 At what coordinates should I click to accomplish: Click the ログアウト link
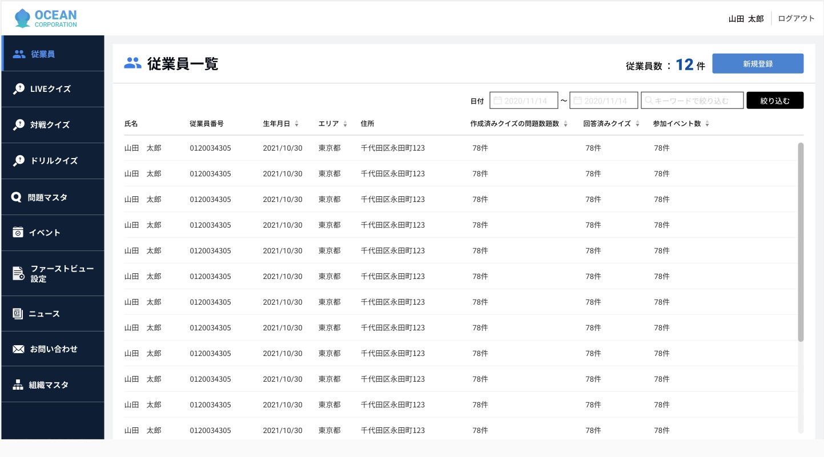click(x=796, y=18)
